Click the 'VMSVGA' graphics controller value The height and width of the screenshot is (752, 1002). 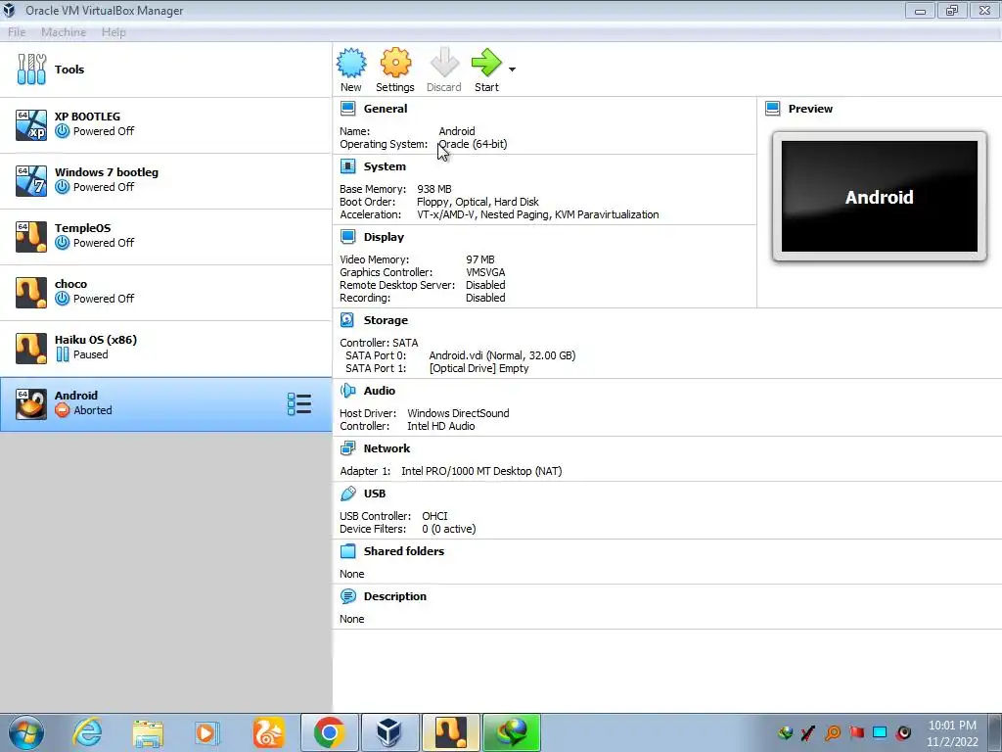[x=485, y=272]
